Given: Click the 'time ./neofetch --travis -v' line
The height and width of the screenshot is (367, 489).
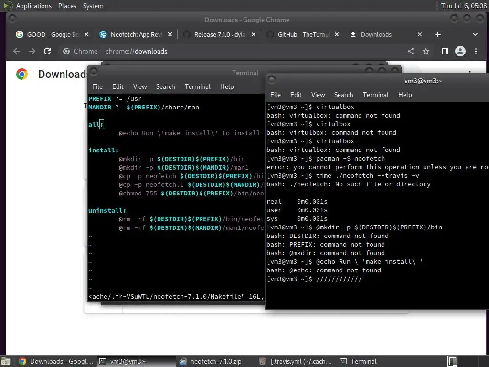Looking at the screenshot, I should click(x=343, y=176).
